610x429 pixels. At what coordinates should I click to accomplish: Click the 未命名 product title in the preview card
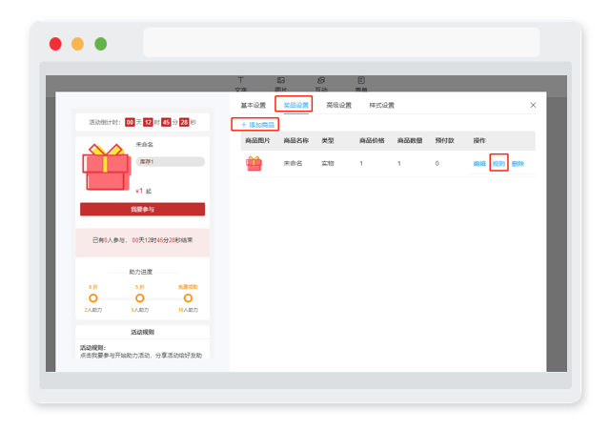coord(144,144)
